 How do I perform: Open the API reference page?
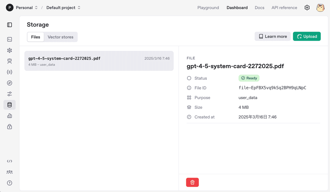(284, 7)
